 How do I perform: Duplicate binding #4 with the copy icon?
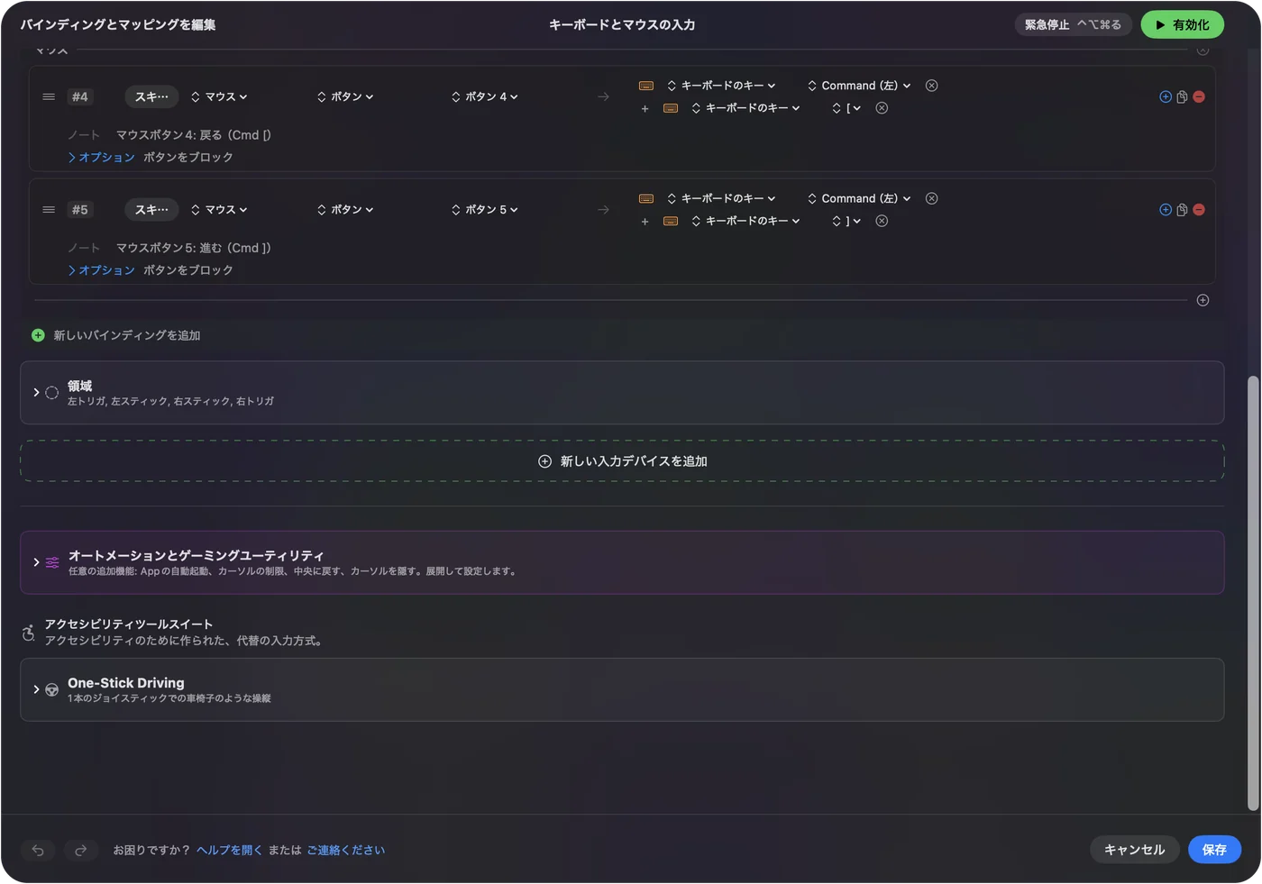[1182, 96]
